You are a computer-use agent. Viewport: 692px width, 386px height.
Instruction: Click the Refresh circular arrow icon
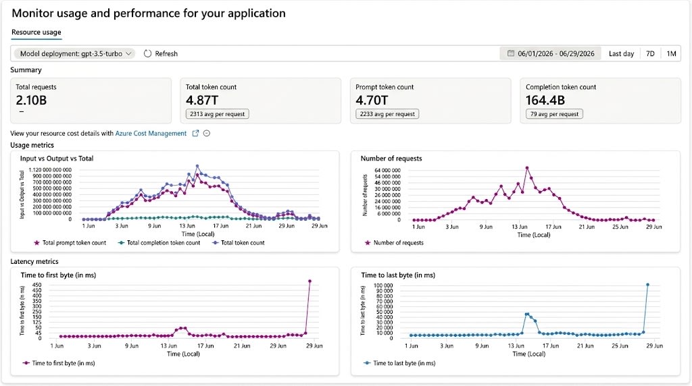pos(147,53)
